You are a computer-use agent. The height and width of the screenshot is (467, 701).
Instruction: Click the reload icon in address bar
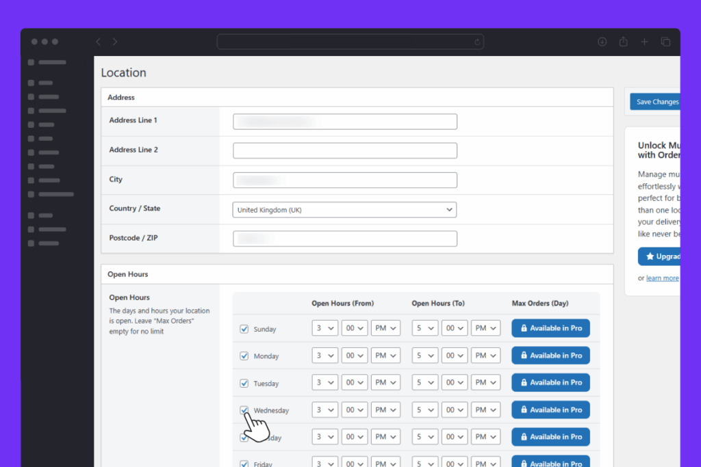pyautogui.click(x=477, y=42)
